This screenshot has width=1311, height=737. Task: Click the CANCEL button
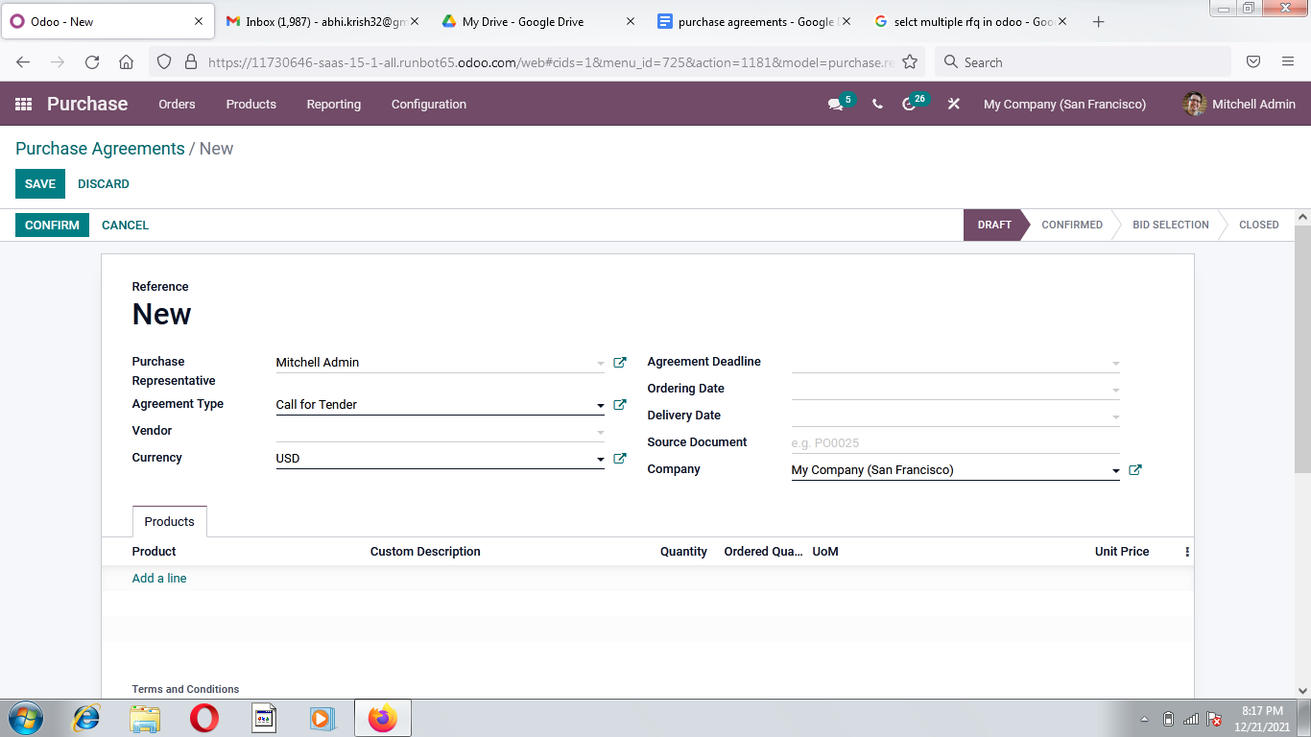(125, 225)
